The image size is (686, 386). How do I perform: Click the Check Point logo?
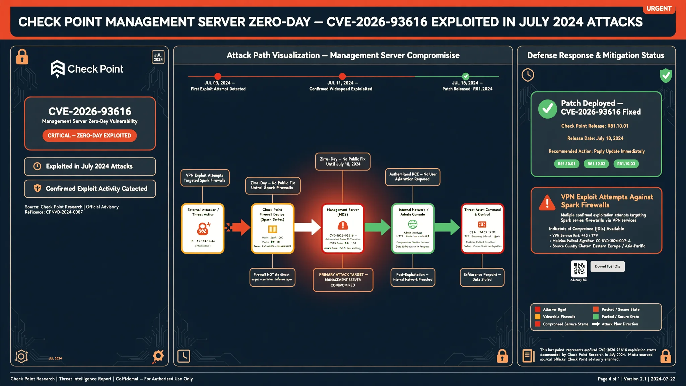pos(87,69)
